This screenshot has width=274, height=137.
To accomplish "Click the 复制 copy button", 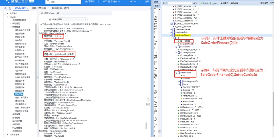I will pyautogui.click(x=156, y=6).
